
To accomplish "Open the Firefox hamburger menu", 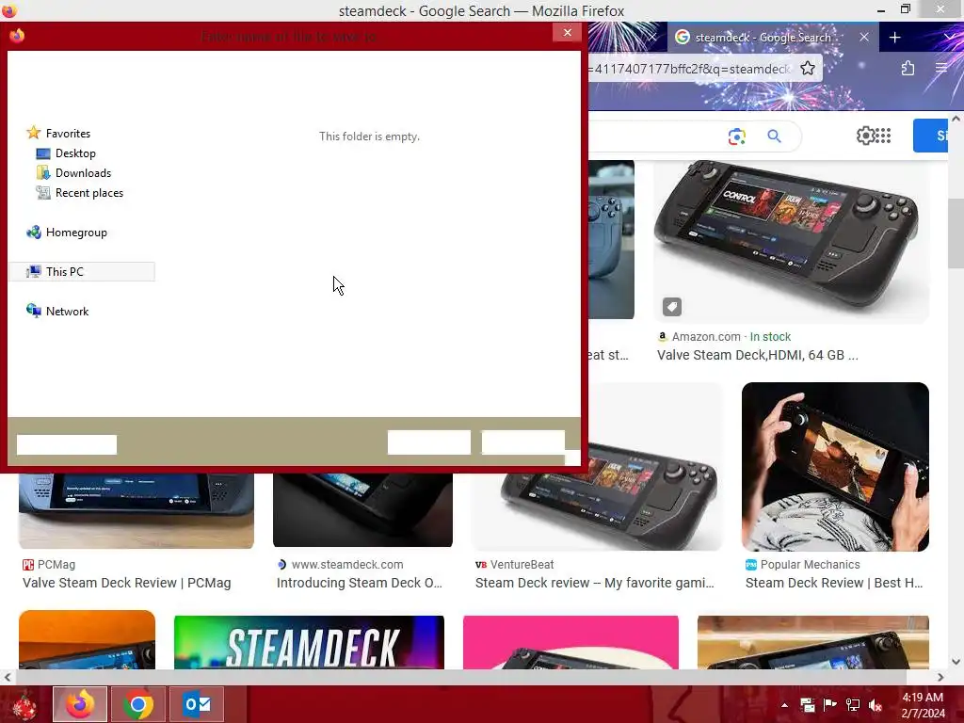I will pyautogui.click(x=941, y=68).
